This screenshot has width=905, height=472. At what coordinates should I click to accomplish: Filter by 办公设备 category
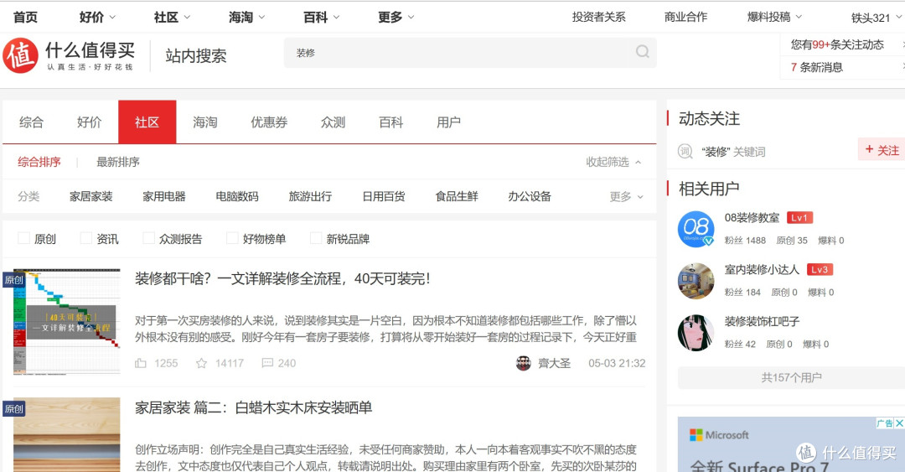tap(530, 196)
